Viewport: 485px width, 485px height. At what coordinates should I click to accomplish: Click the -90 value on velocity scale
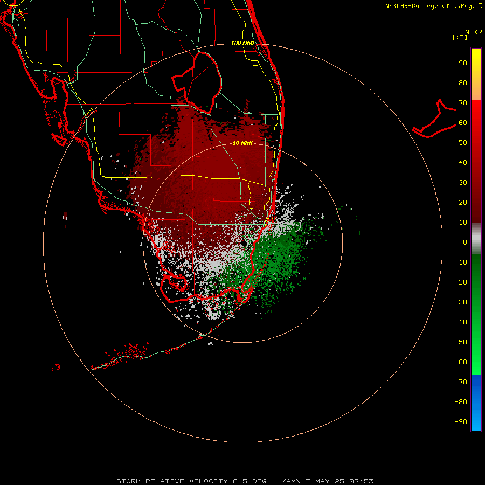461,422
